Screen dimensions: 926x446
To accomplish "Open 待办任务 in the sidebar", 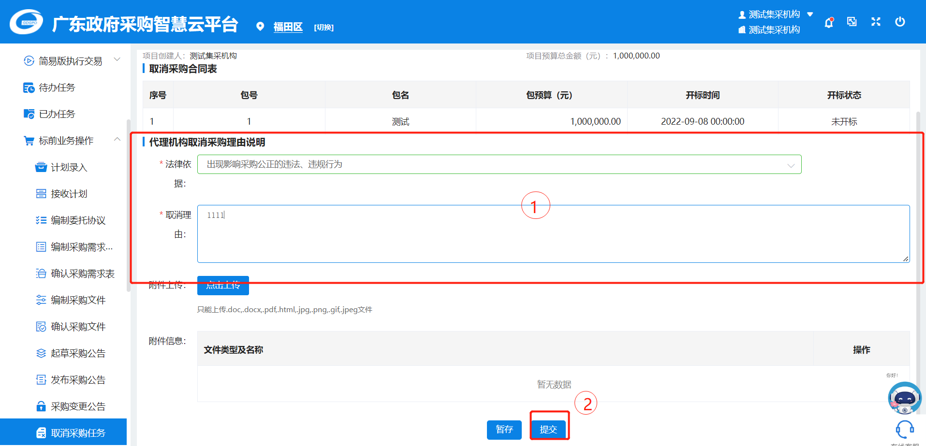I will [57, 87].
